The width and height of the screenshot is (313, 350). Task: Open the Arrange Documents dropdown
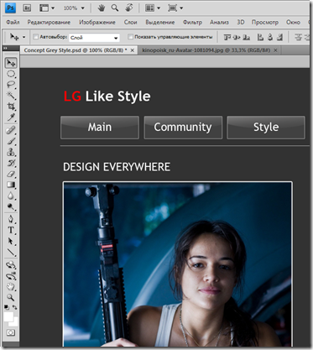point(153,8)
